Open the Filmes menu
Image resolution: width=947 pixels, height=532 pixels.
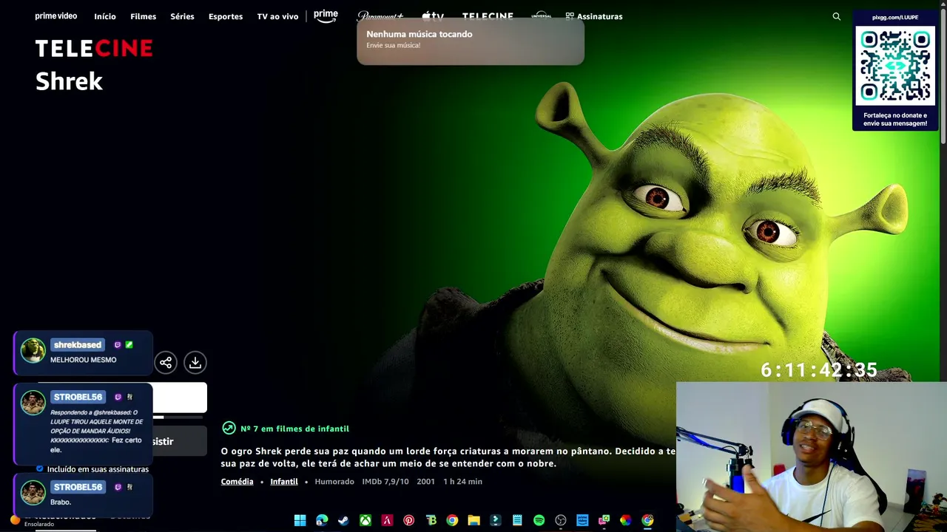click(144, 16)
